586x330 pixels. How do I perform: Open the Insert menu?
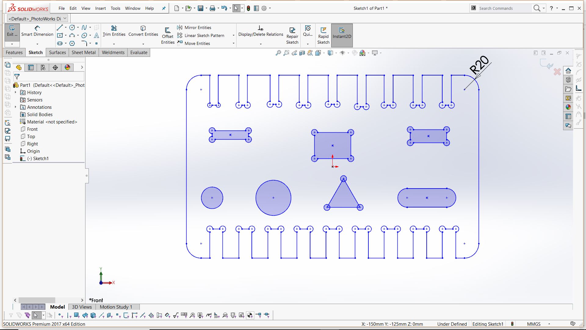click(x=100, y=8)
